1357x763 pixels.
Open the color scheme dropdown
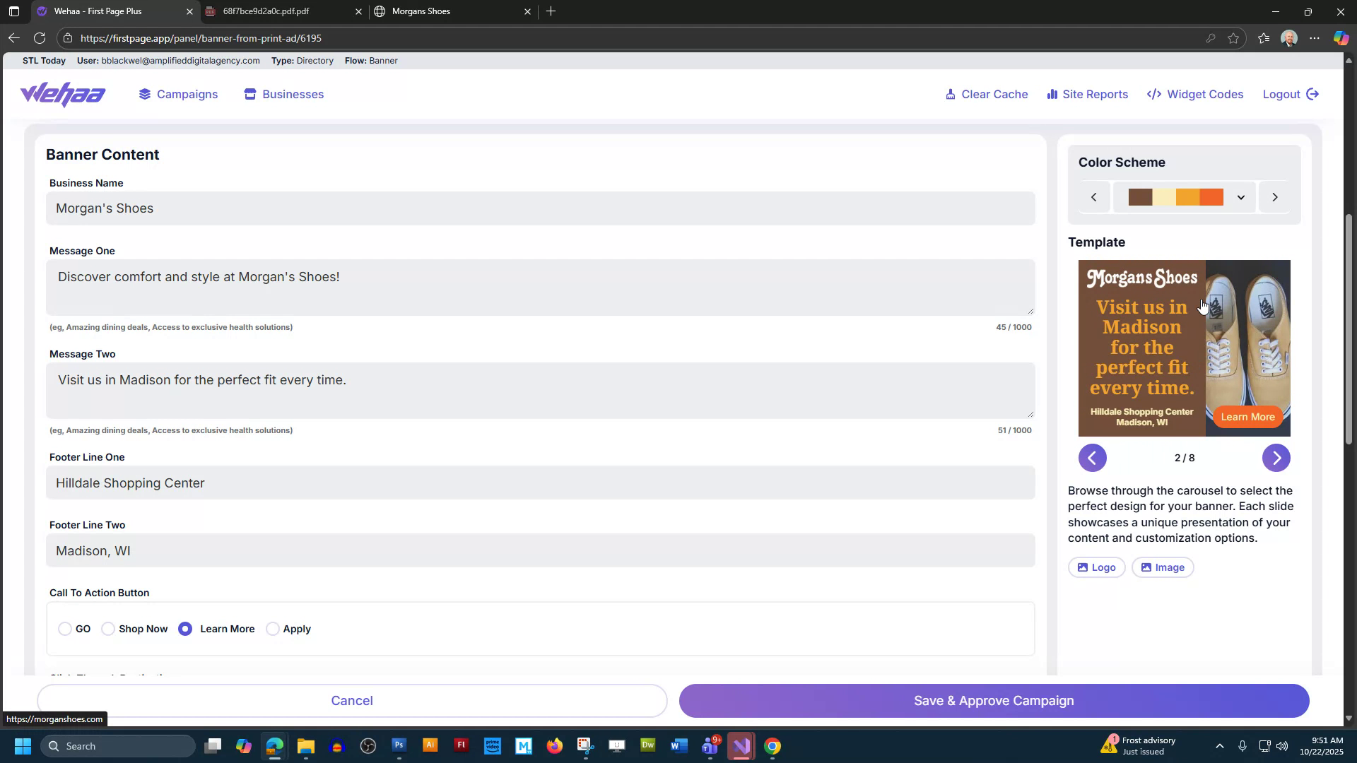click(1241, 197)
